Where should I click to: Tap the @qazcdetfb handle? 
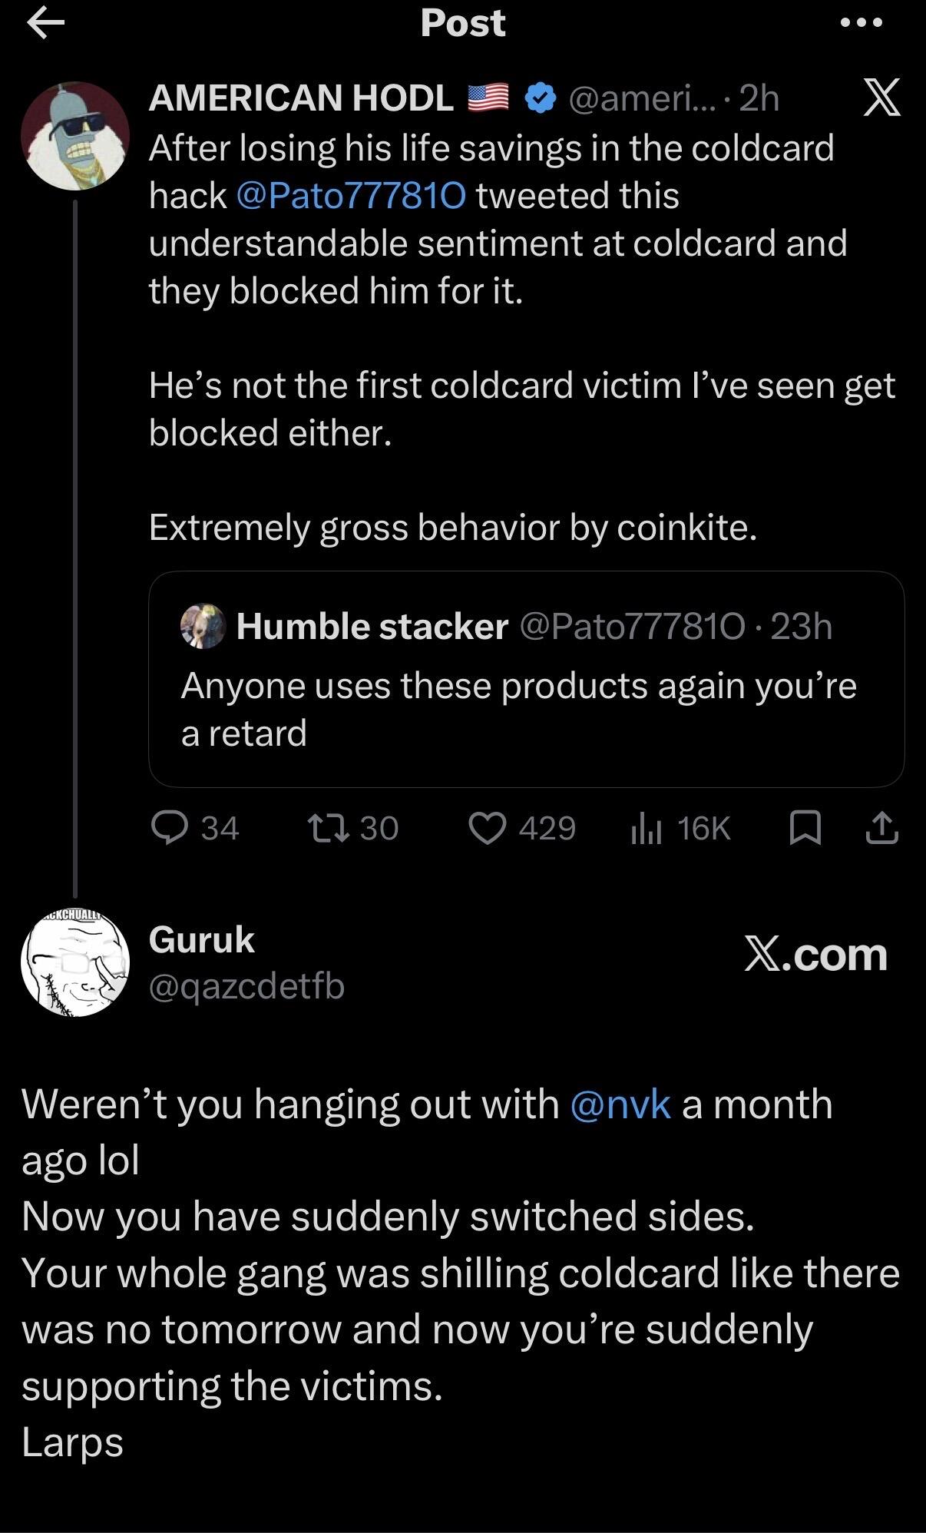(246, 986)
